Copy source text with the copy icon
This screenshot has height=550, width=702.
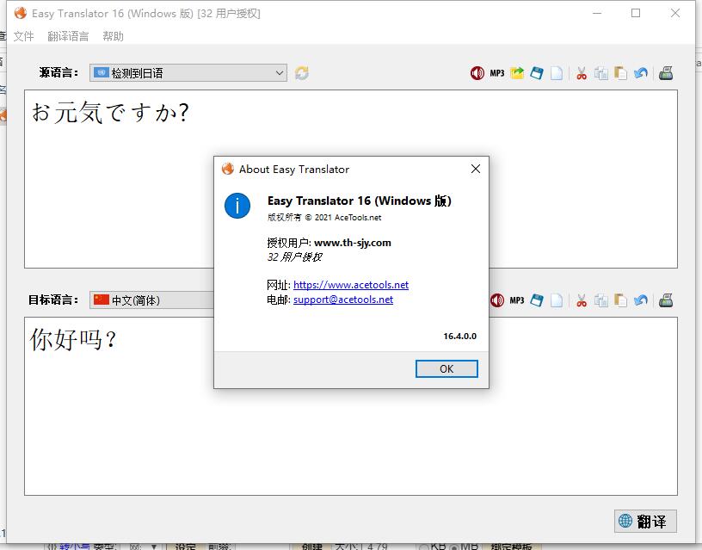601,73
